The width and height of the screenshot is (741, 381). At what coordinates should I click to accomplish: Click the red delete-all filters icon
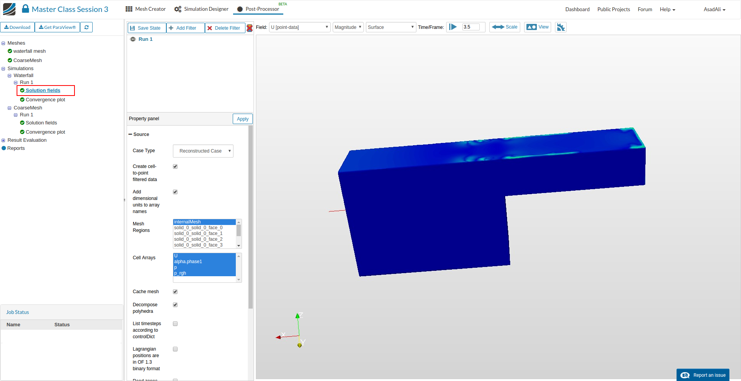(250, 28)
